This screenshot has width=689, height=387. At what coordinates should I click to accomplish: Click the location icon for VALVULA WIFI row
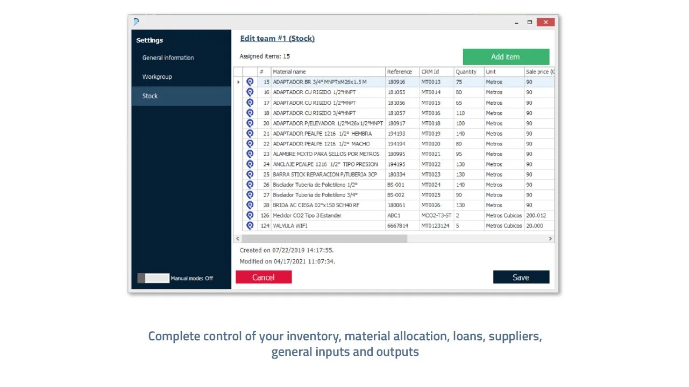(250, 225)
